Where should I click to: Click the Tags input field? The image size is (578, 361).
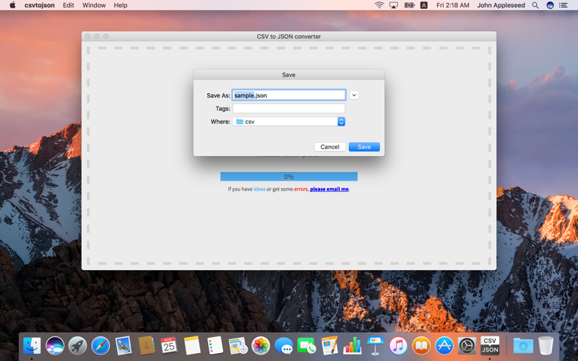288,108
